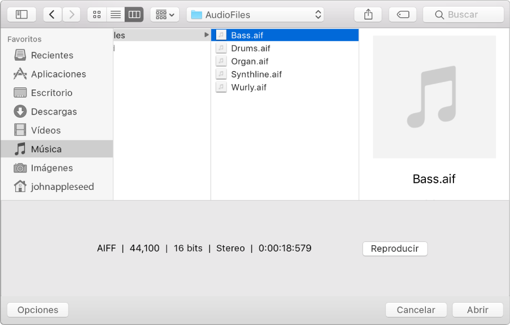Viewport: 510px width, 325px height.
Task: Switch to icon grid view
Action: (97, 15)
